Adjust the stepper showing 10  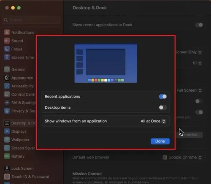pos(200,63)
